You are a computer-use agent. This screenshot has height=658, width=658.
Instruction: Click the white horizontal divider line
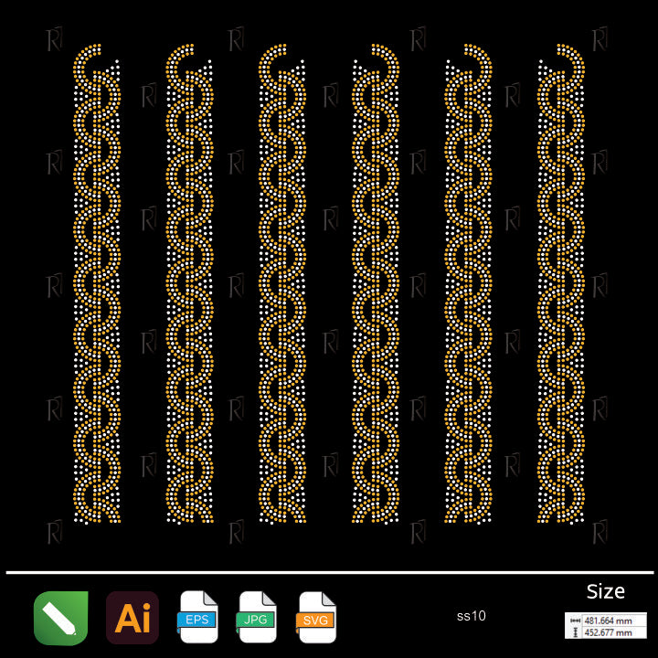tap(329, 573)
